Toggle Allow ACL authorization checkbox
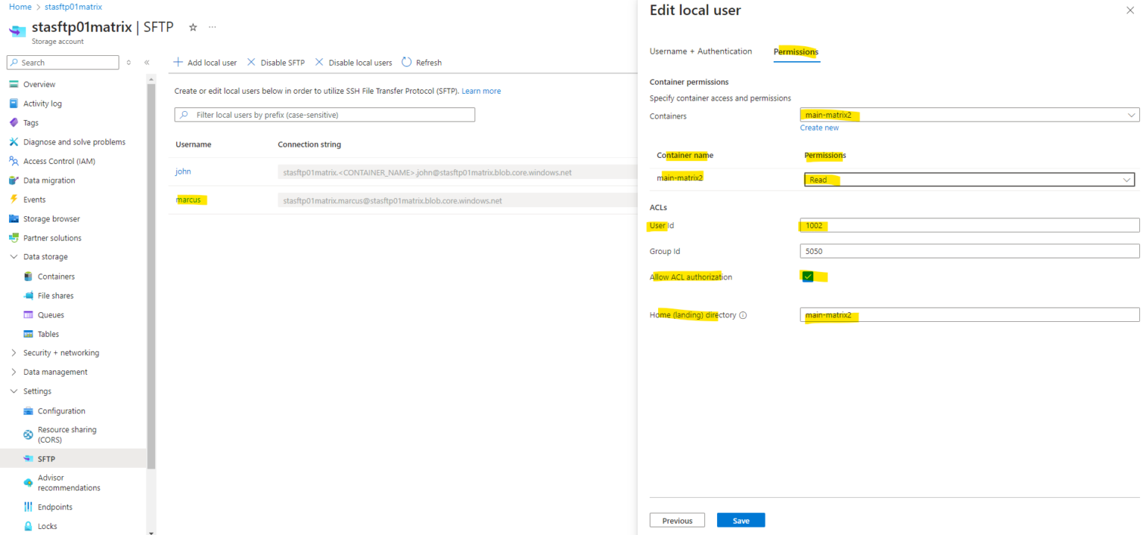Screen dimensions: 1146x535 tap(807, 276)
